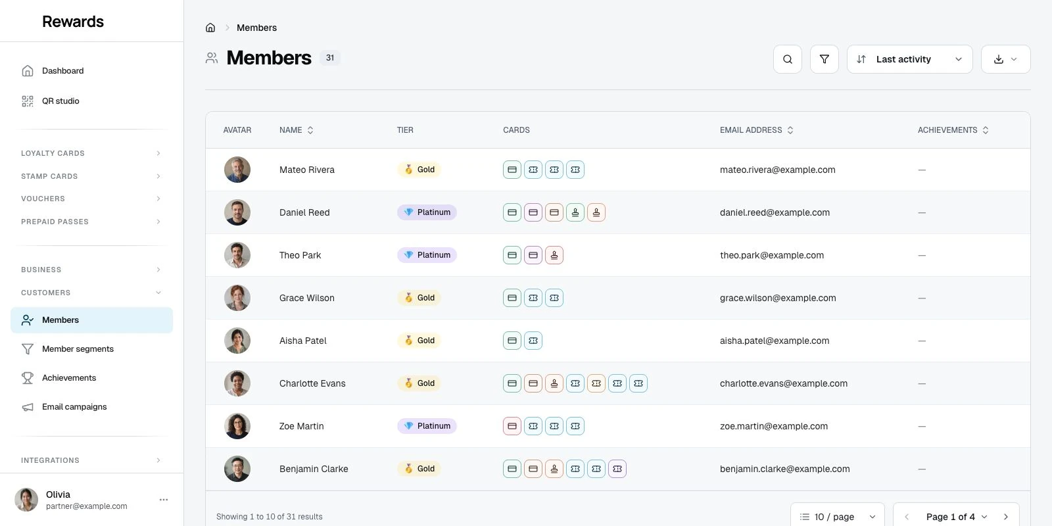Open Achievements in the sidebar
The height and width of the screenshot is (526, 1052).
pos(91,378)
